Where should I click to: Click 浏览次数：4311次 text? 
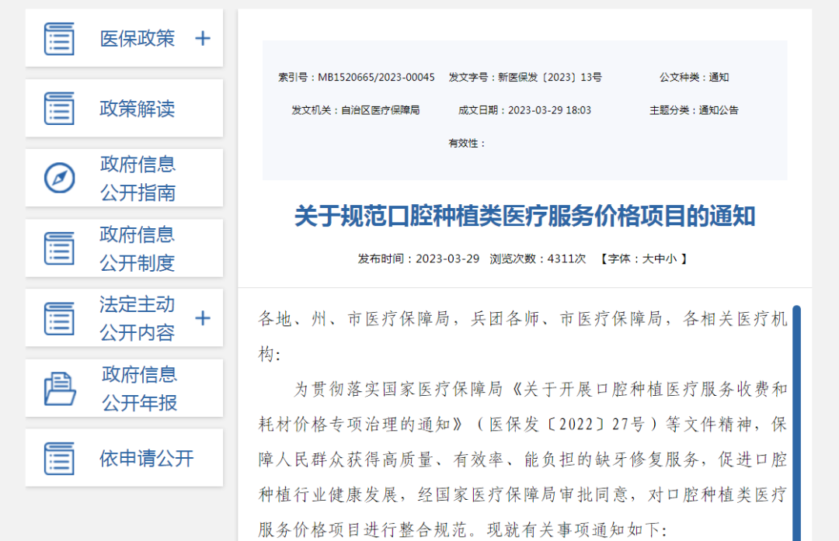[538, 259]
